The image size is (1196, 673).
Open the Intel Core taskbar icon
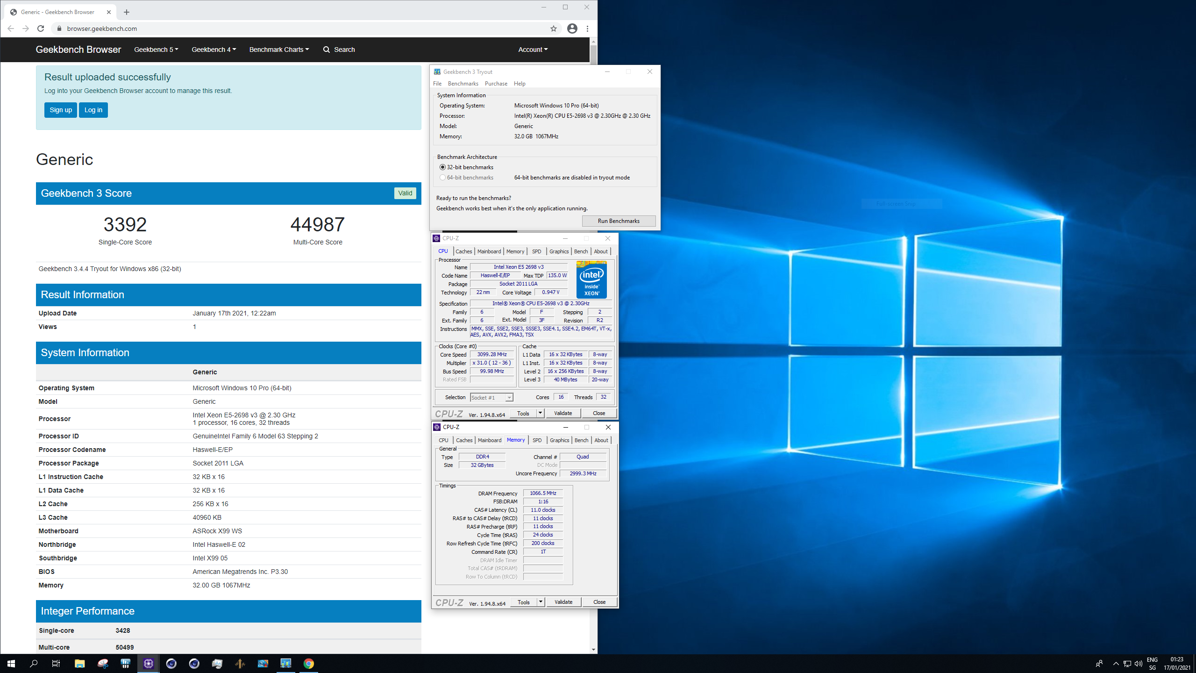click(263, 664)
